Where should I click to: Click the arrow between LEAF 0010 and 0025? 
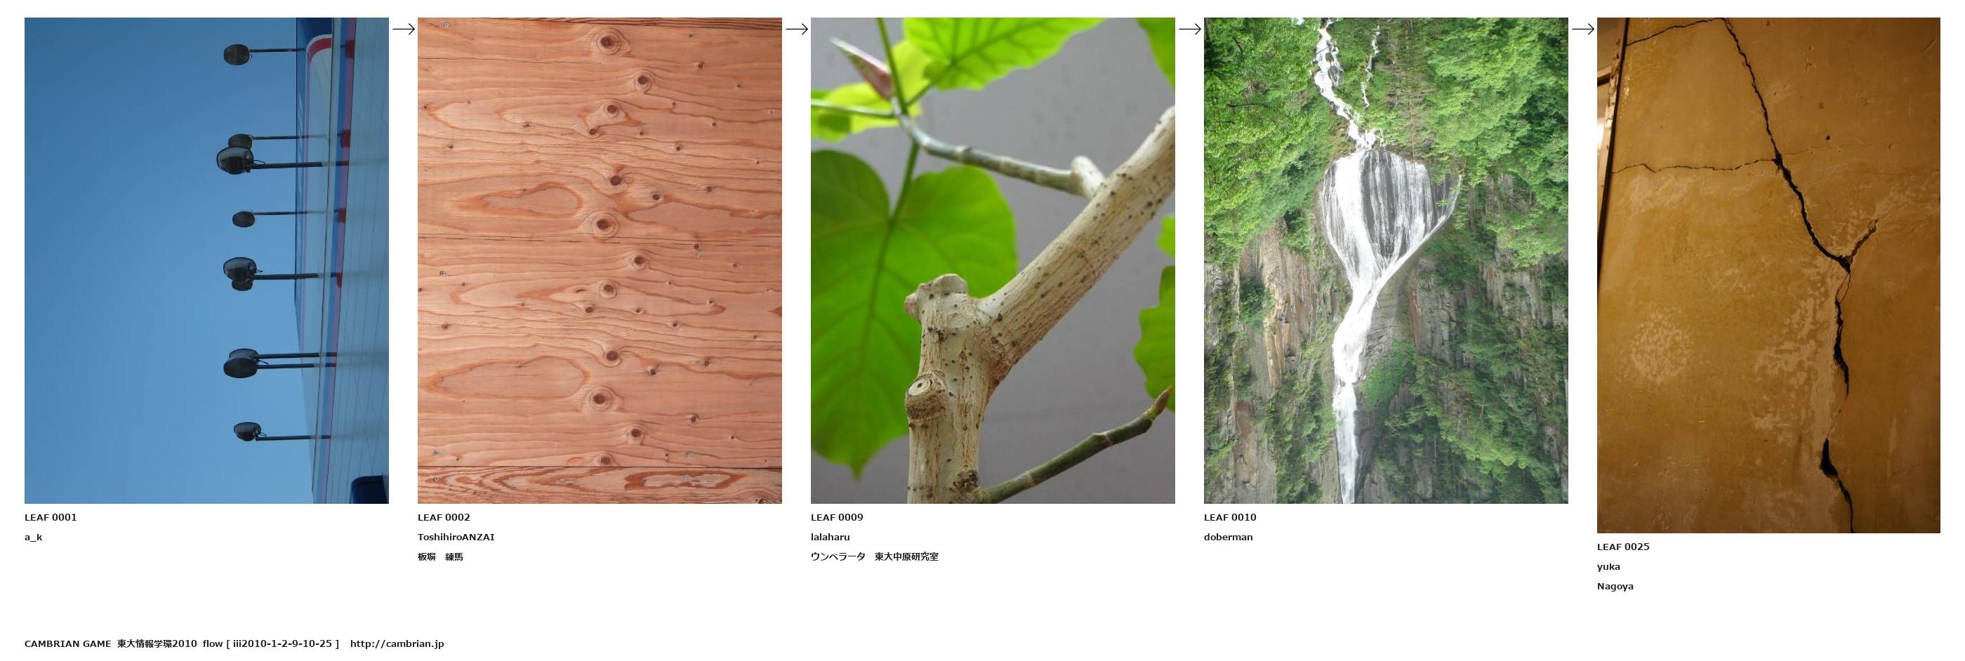1583,29
